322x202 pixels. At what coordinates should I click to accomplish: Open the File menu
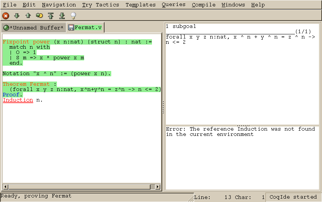[10, 5]
